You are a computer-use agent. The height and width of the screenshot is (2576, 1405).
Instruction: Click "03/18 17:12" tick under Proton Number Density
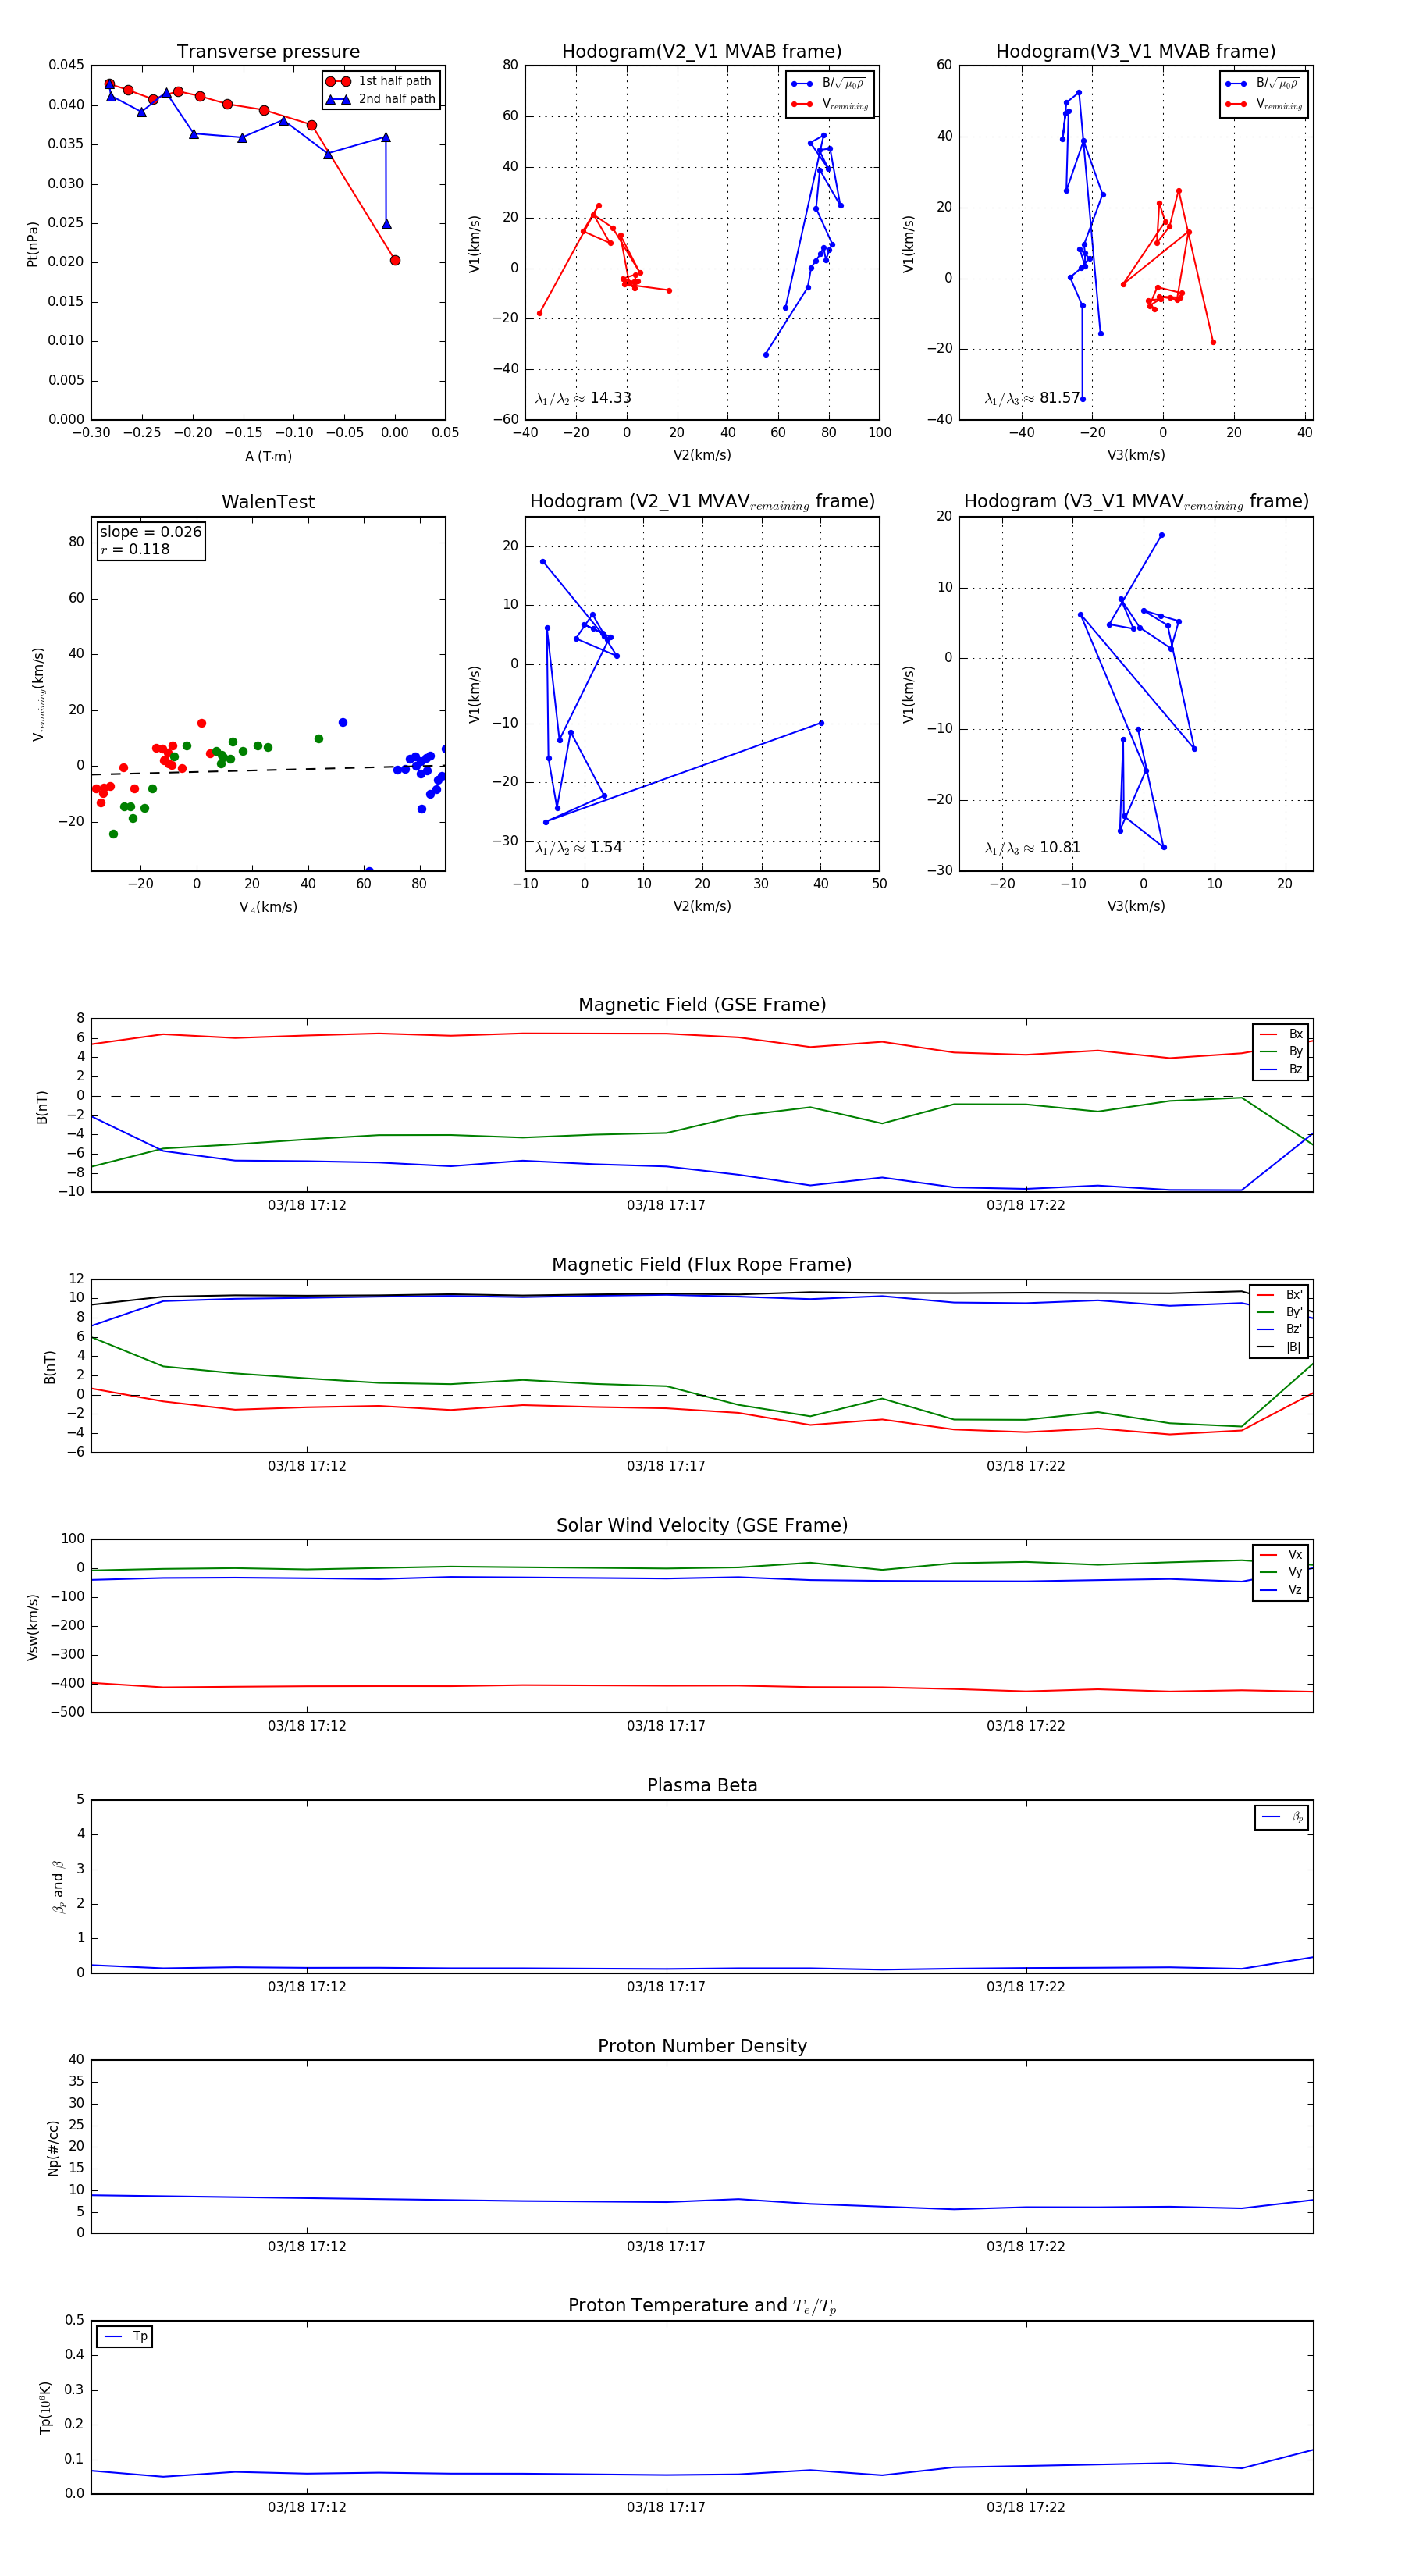pyautogui.click(x=307, y=2247)
